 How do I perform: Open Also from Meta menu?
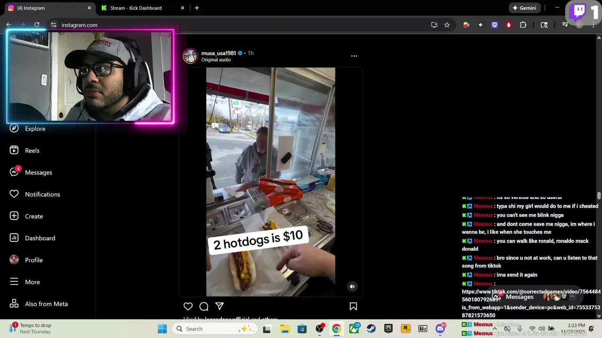pyautogui.click(x=40, y=304)
